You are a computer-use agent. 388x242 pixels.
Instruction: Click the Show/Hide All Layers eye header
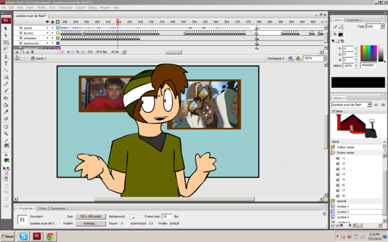pyautogui.click(x=47, y=22)
